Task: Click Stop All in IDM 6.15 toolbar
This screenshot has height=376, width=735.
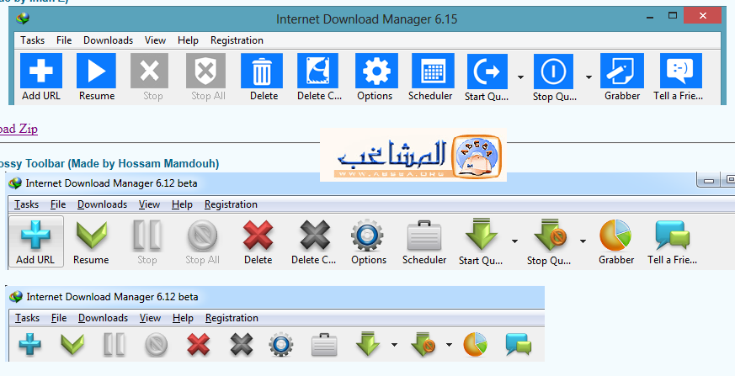Action: point(206,77)
